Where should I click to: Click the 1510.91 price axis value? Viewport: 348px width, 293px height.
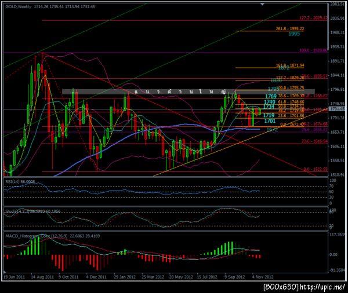[337, 175]
